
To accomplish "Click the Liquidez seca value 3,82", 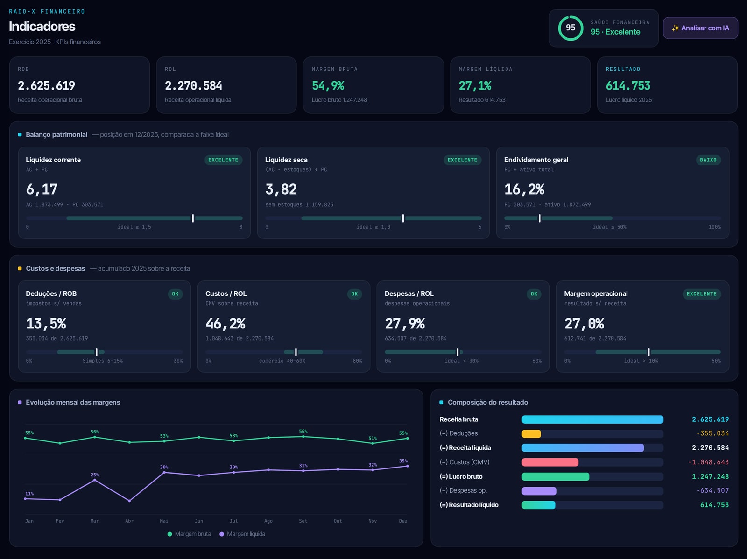I will (281, 189).
